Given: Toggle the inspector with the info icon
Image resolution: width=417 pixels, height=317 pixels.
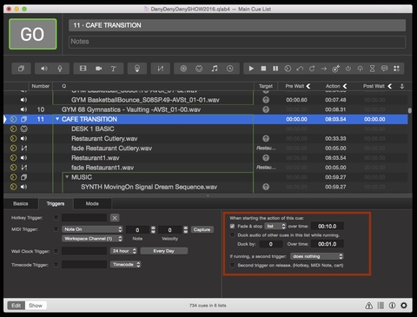Looking at the screenshot, I should (393, 306).
